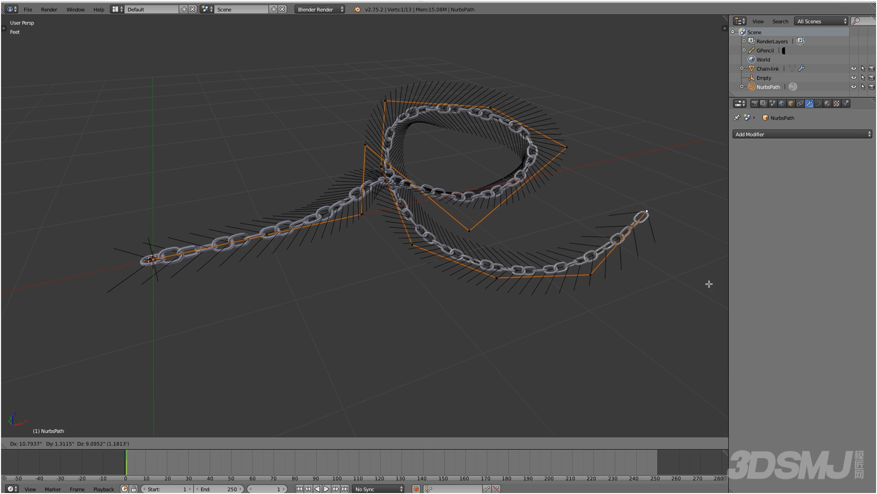Image resolution: width=877 pixels, height=494 pixels.
Task: Open the Timeline editor type selector
Action: click(x=12, y=489)
